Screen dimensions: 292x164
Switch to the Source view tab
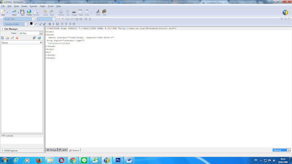click(74, 150)
